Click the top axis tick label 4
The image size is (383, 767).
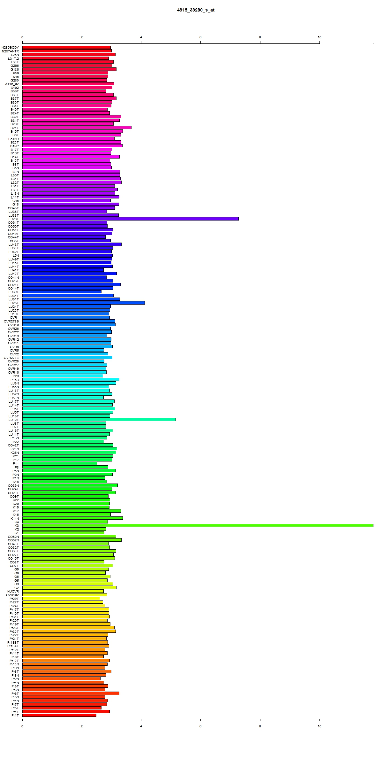coord(141,37)
